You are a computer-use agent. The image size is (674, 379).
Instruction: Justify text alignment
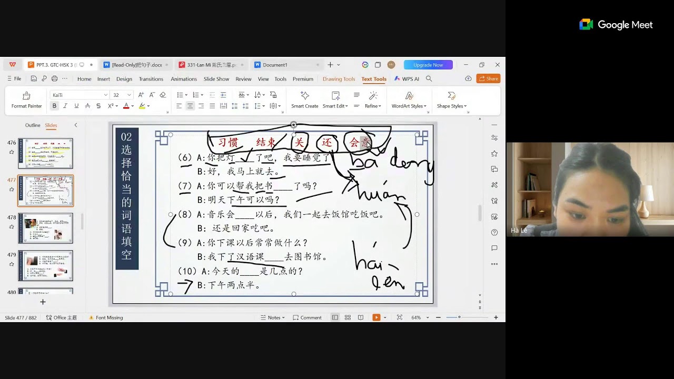click(x=212, y=106)
